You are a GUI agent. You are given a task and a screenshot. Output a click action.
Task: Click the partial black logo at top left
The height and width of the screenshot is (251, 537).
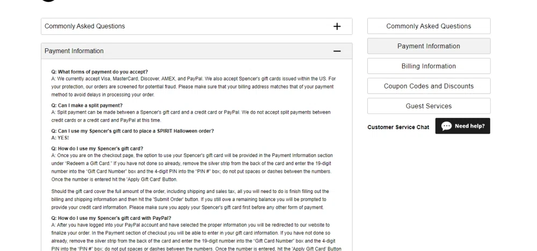48,1
